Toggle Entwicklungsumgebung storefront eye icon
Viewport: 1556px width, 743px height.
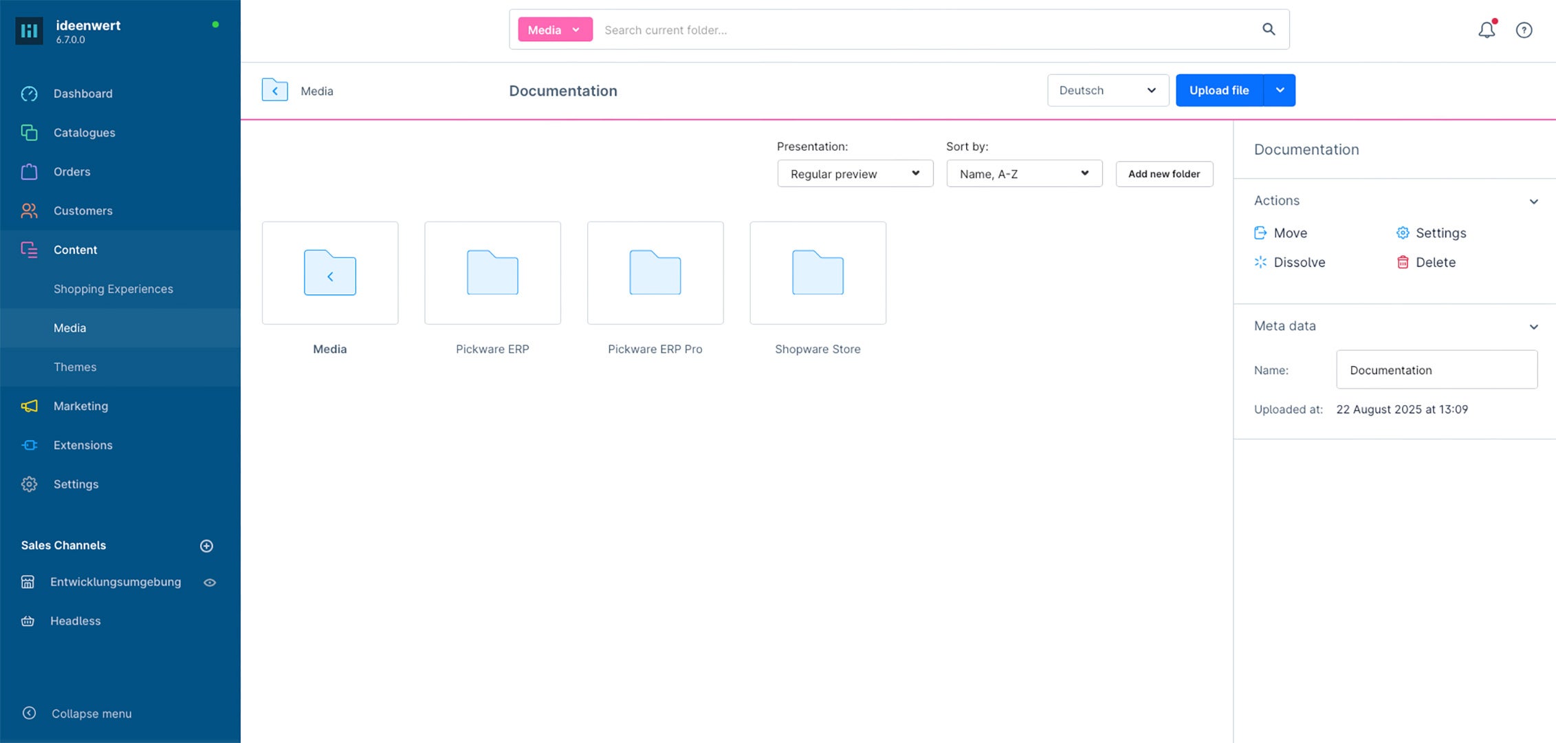210,583
